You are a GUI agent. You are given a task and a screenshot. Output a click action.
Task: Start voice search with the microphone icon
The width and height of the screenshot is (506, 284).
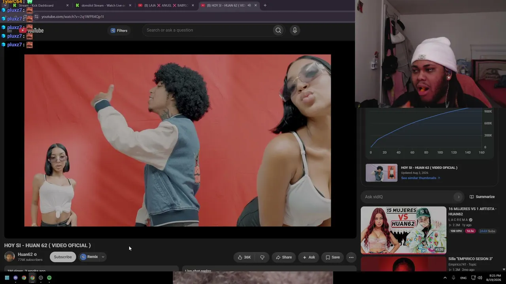(x=295, y=30)
